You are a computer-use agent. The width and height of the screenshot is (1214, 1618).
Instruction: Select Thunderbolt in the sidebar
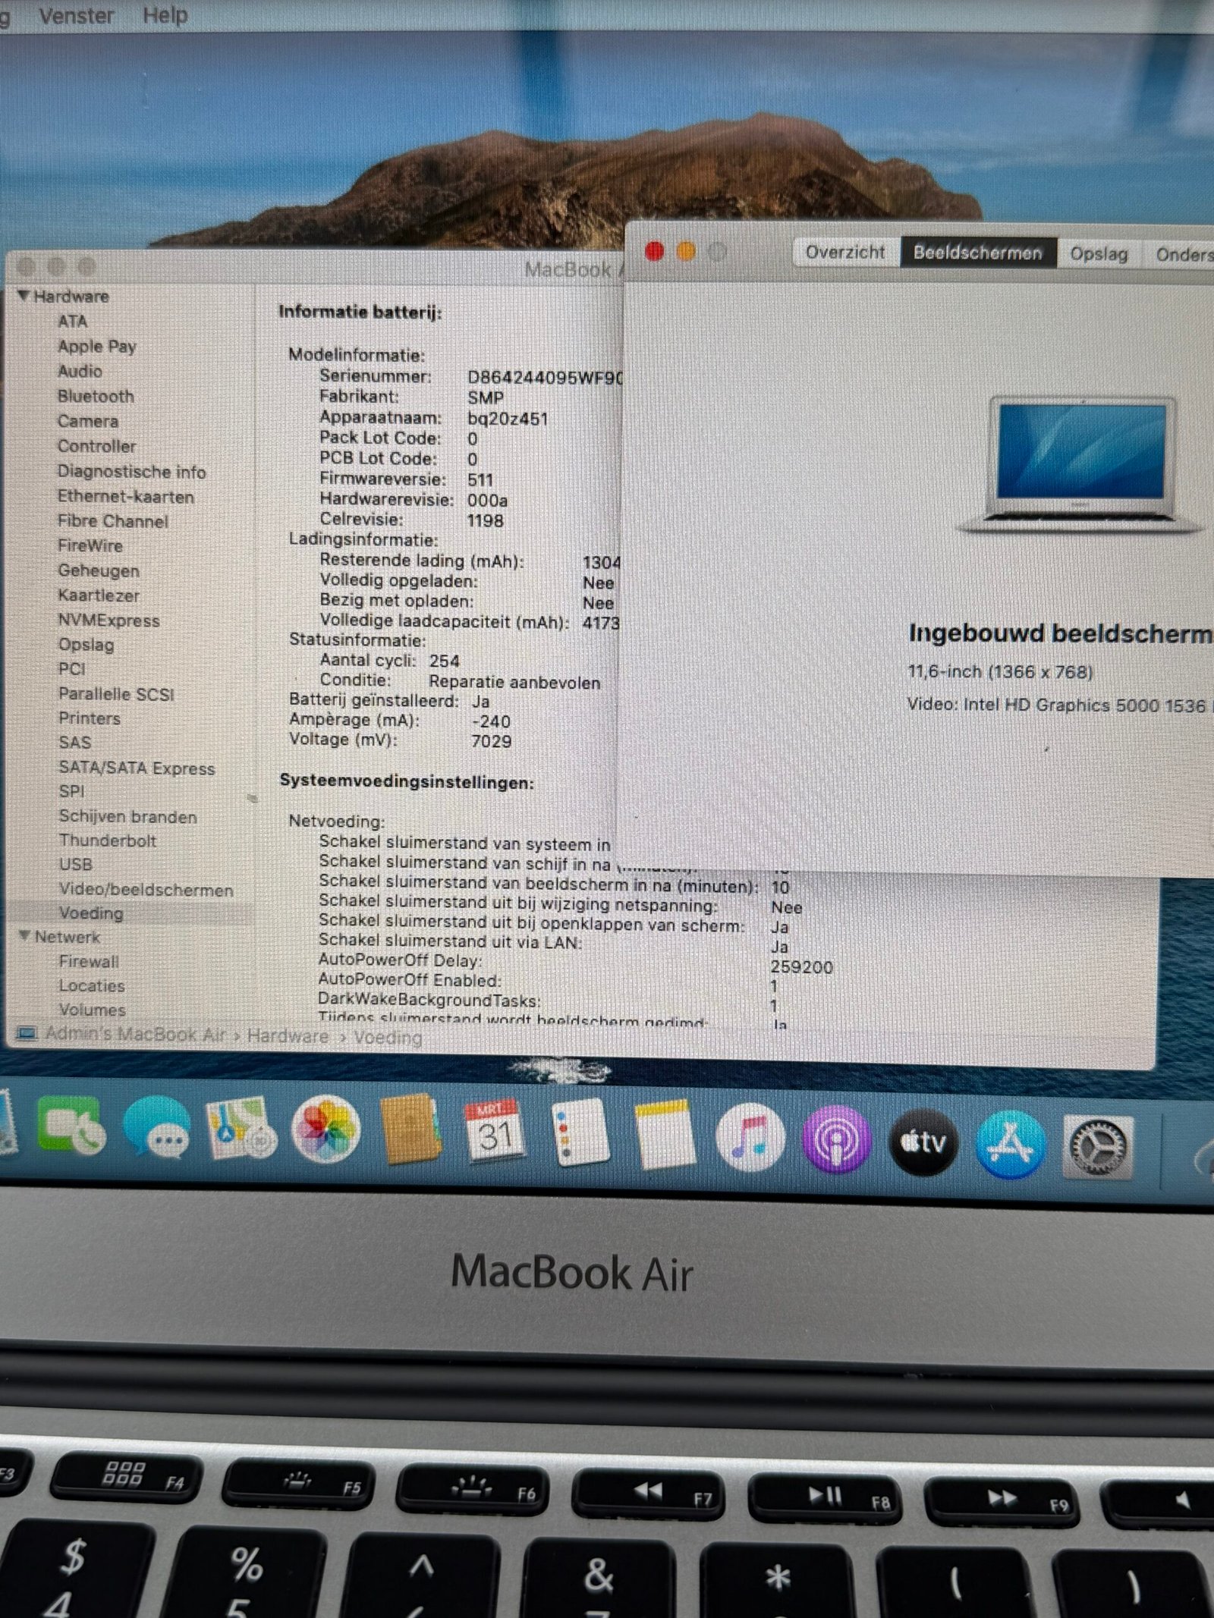click(108, 840)
